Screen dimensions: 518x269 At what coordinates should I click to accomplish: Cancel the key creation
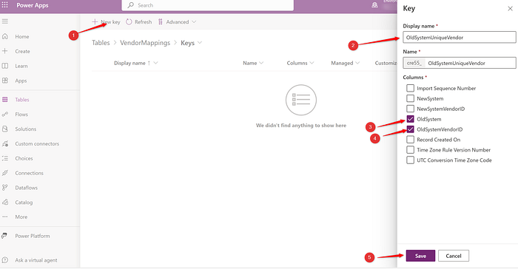click(453, 256)
